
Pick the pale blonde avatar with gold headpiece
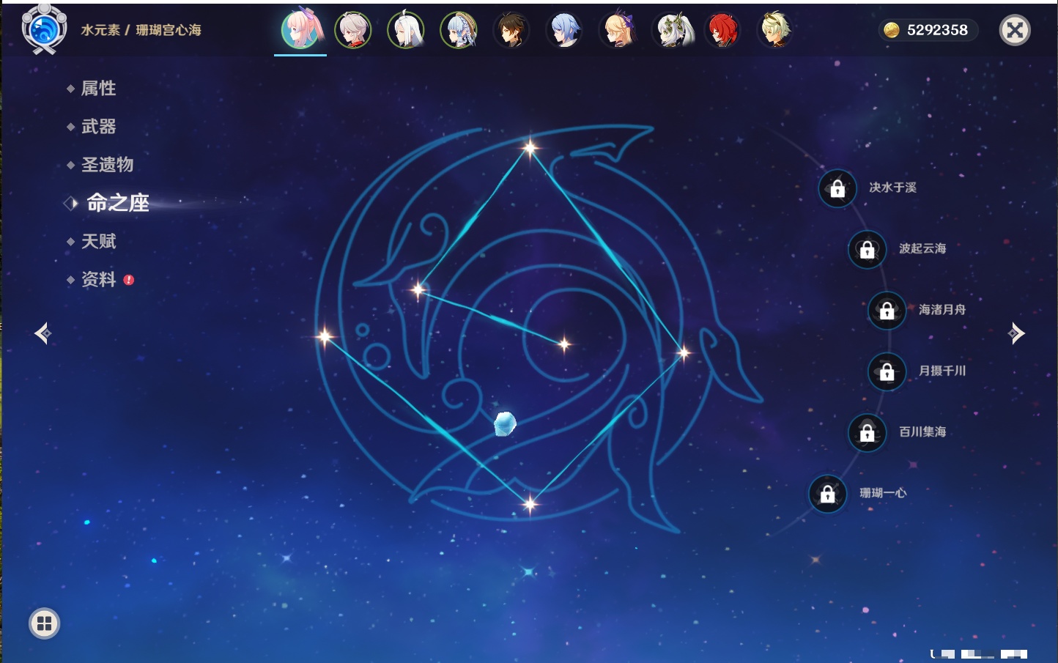[775, 30]
